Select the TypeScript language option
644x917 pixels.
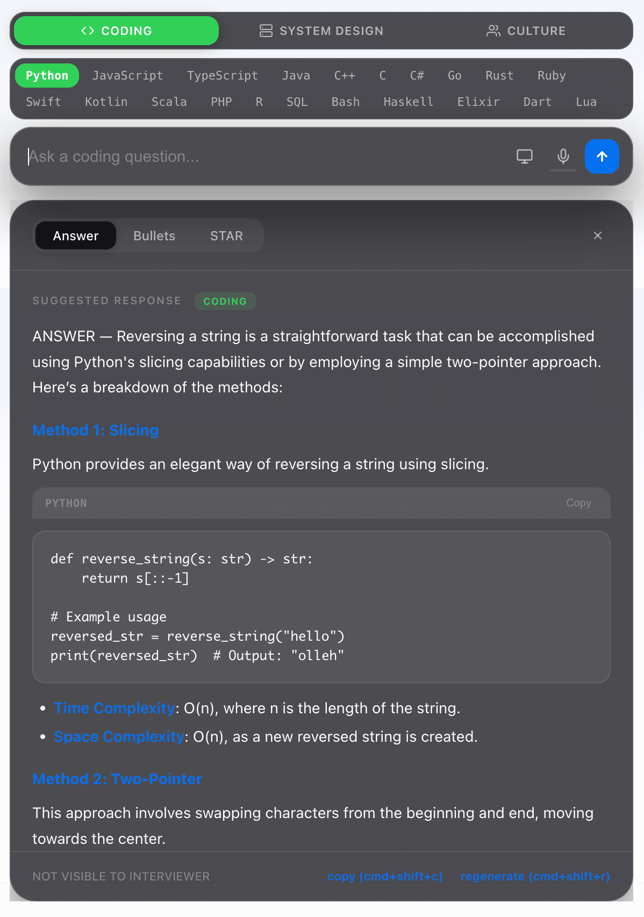pyautogui.click(x=222, y=75)
